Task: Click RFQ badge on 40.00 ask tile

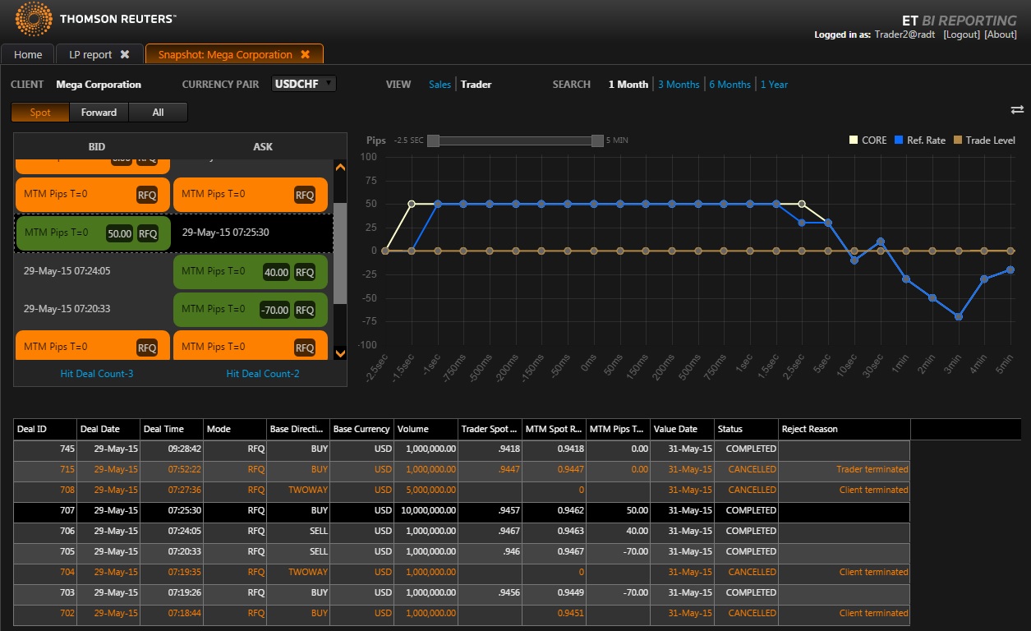Action: click(305, 272)
